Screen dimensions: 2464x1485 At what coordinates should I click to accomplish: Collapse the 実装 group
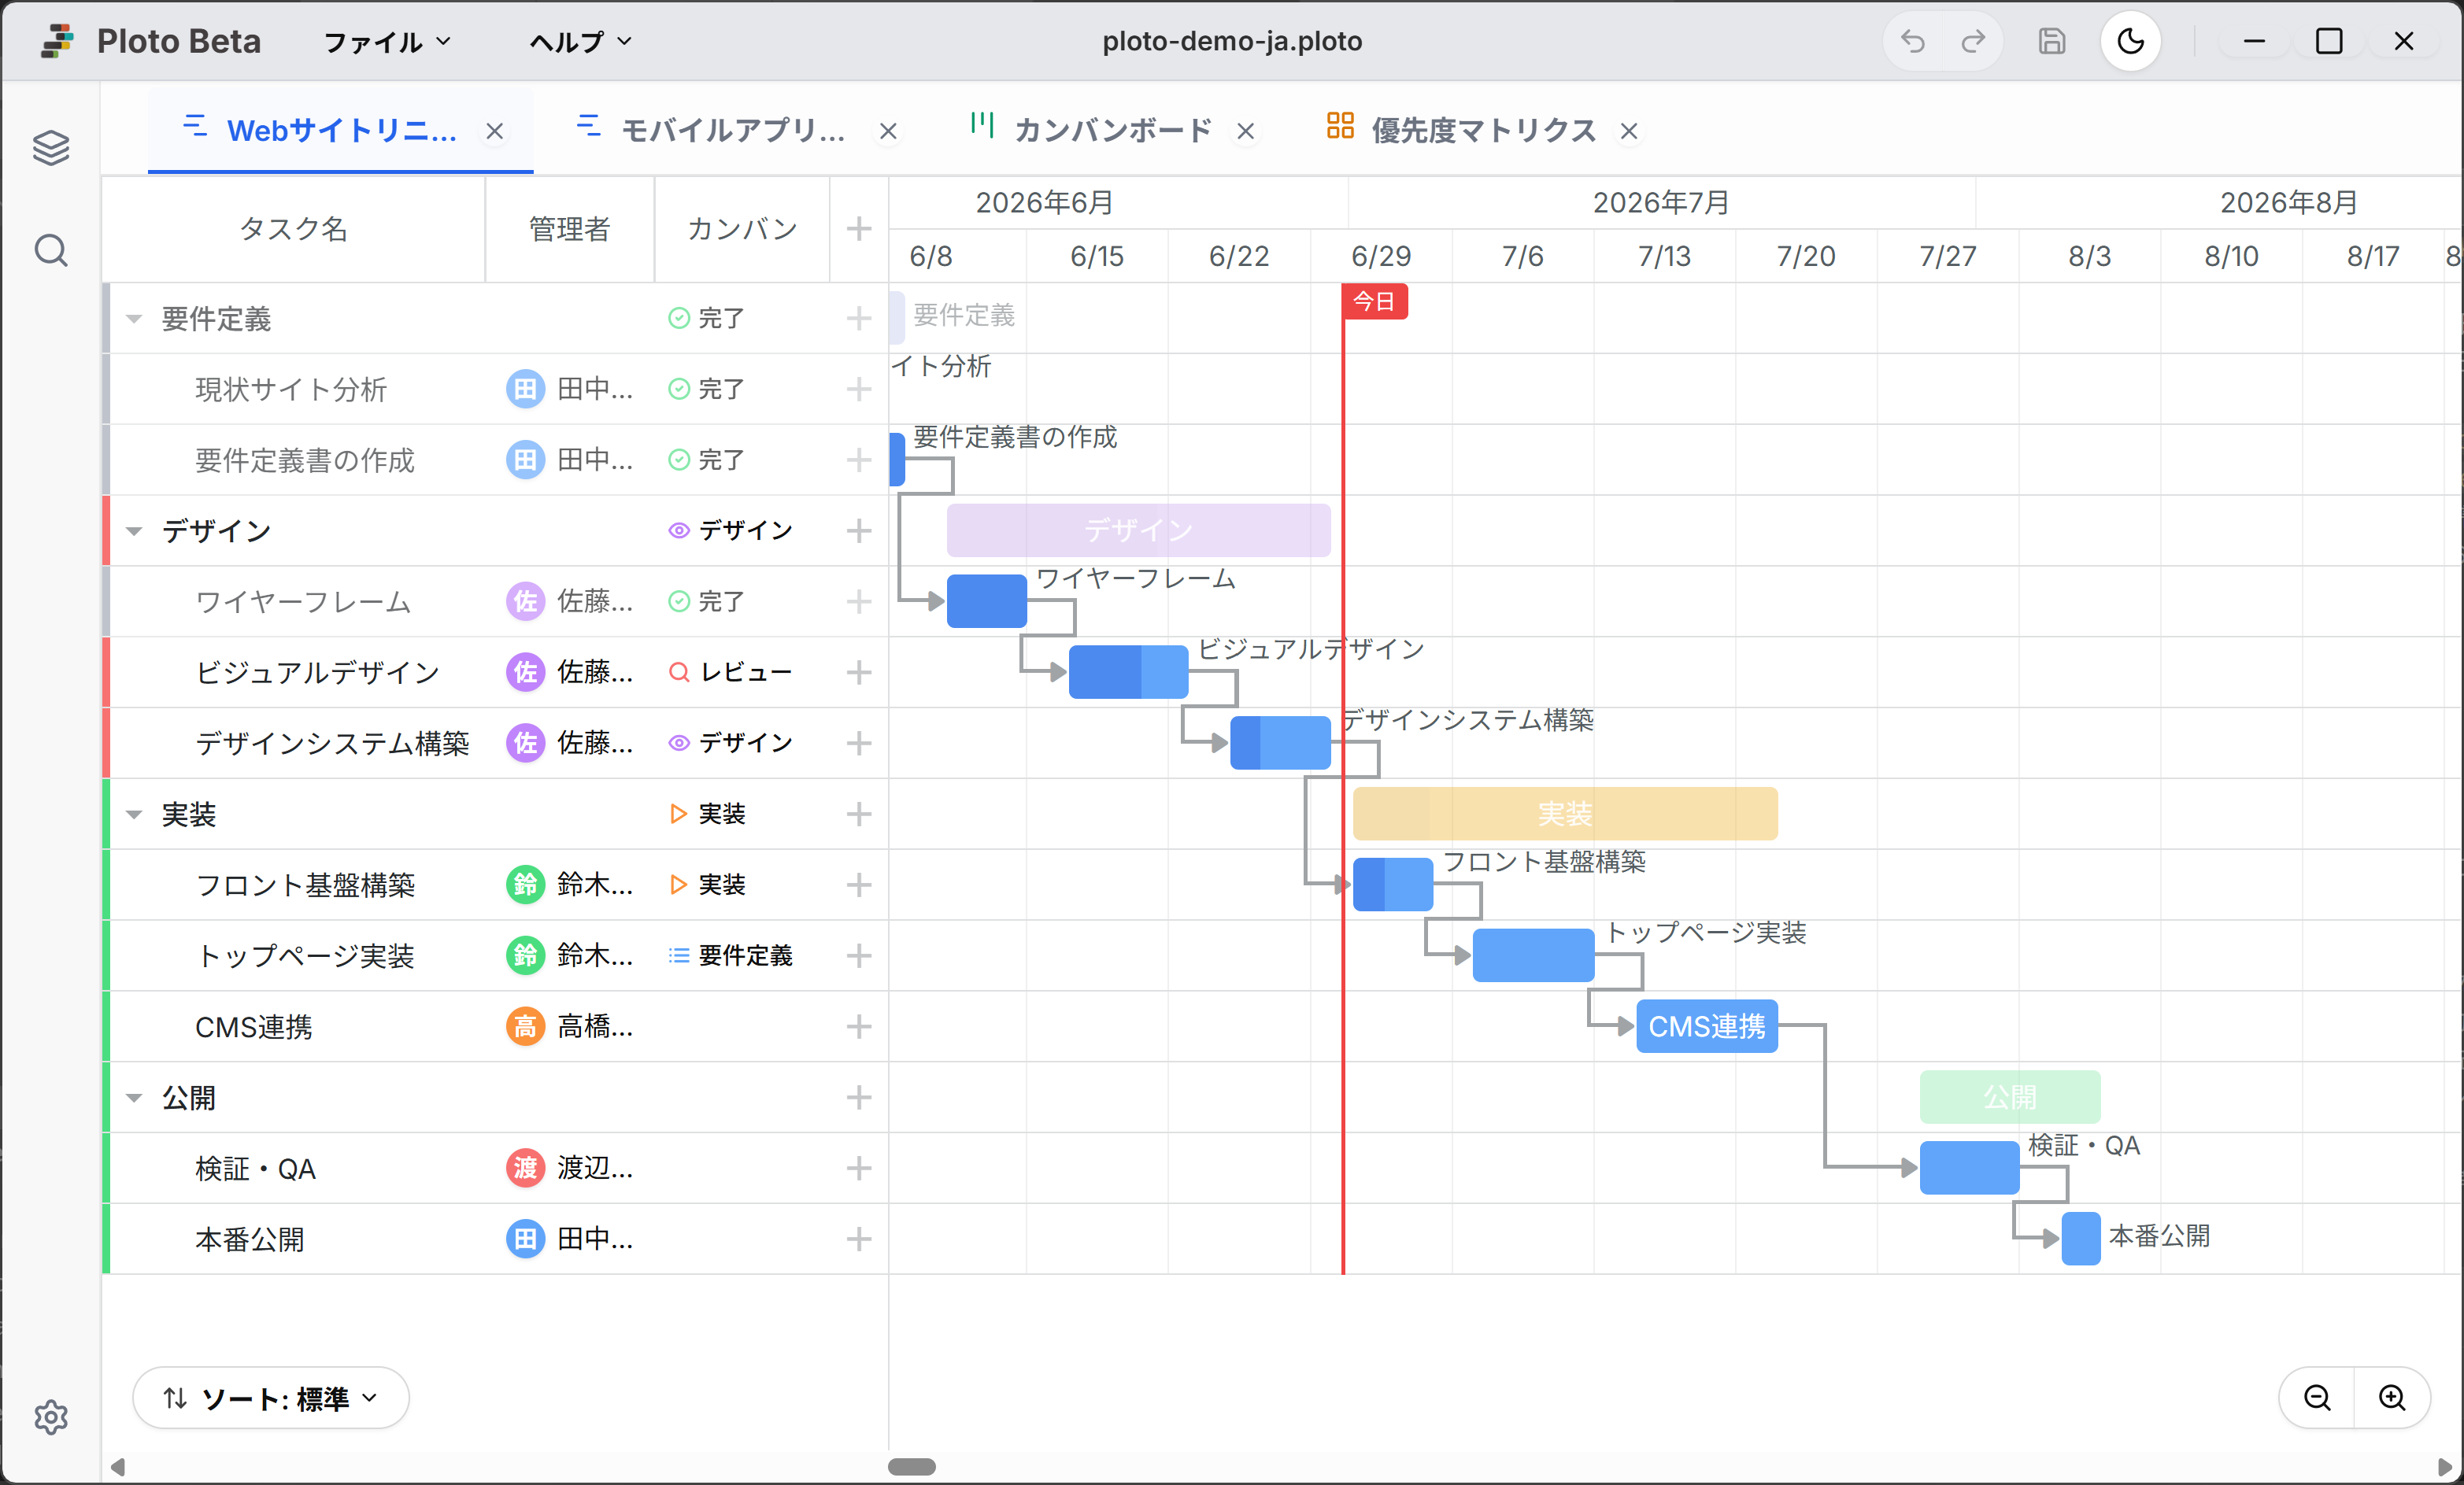click(x=134, y=814)
